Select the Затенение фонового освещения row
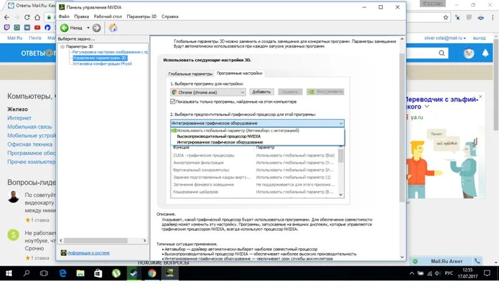The height and width of the screenshot is (303, 499). [x=254, y=185]
